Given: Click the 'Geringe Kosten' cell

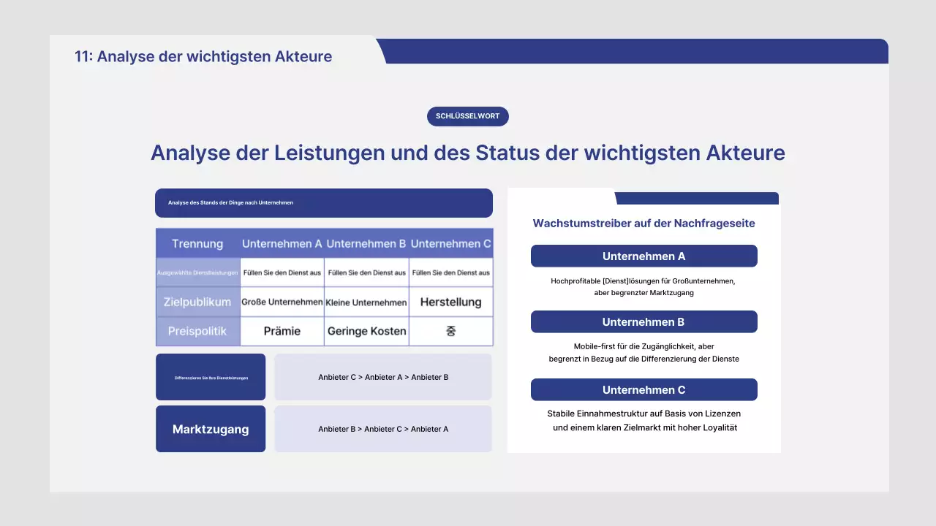Looking at the screenshot, I should pyautogui.click(x=366, y=331).
